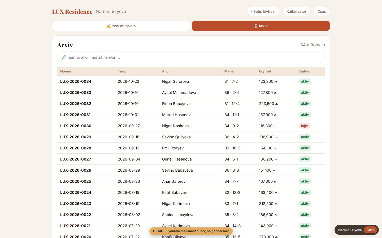The image size is (382, 238).
Task: Click the price 151,100 ₼
Action: tap(267, 170)
